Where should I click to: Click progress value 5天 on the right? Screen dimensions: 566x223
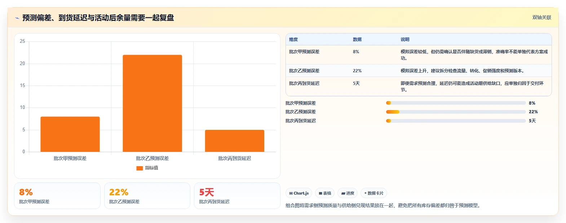[x=532, y=121]
